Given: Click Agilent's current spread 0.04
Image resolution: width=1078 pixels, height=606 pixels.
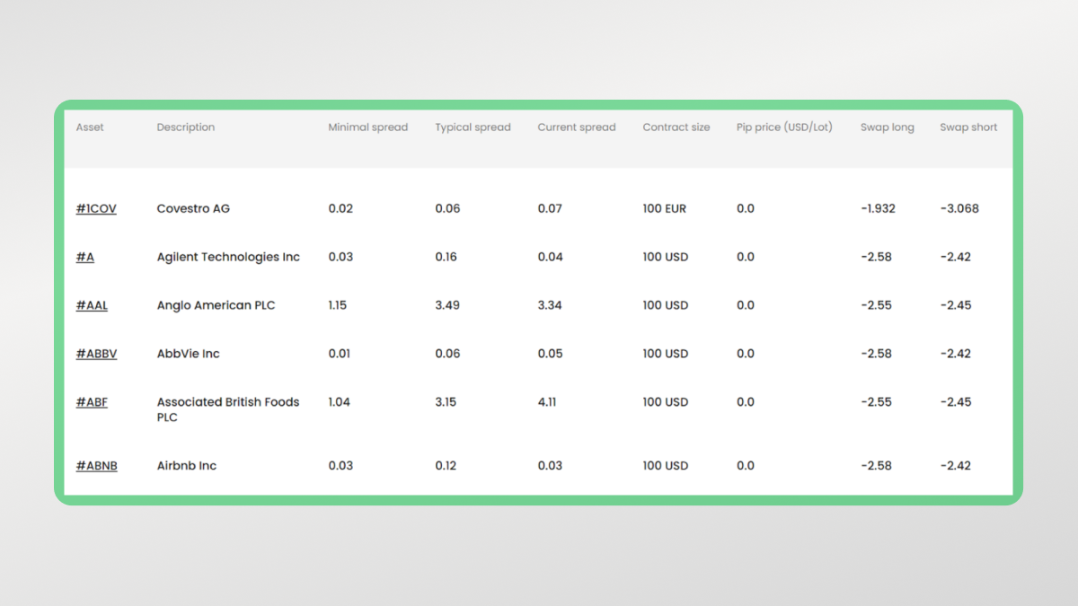Looking at the screenshot, I should [551, 257].
